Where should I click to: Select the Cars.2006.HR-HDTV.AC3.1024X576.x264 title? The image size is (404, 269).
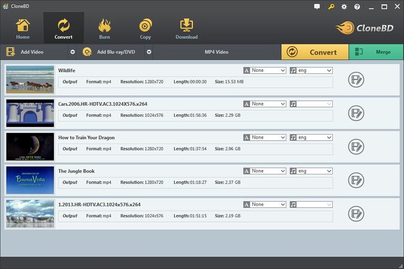[103, 104]
